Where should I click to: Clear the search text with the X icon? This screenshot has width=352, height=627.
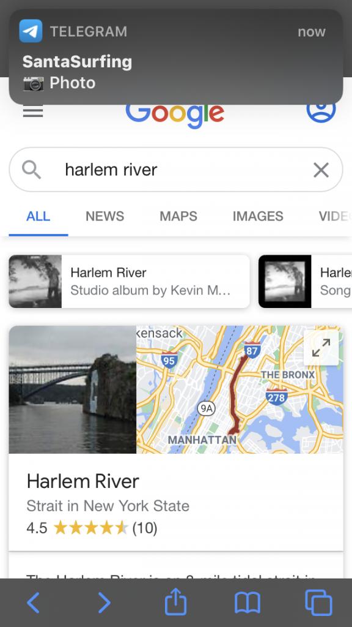pos(321,170)
